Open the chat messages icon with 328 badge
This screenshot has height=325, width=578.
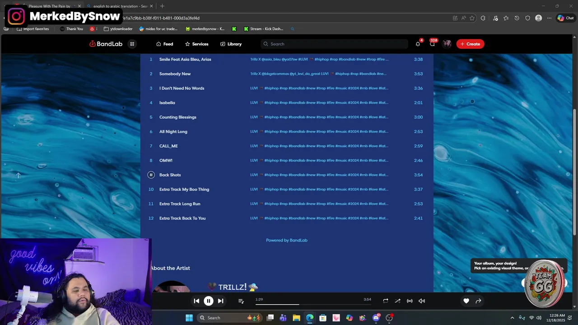(432, 44)
